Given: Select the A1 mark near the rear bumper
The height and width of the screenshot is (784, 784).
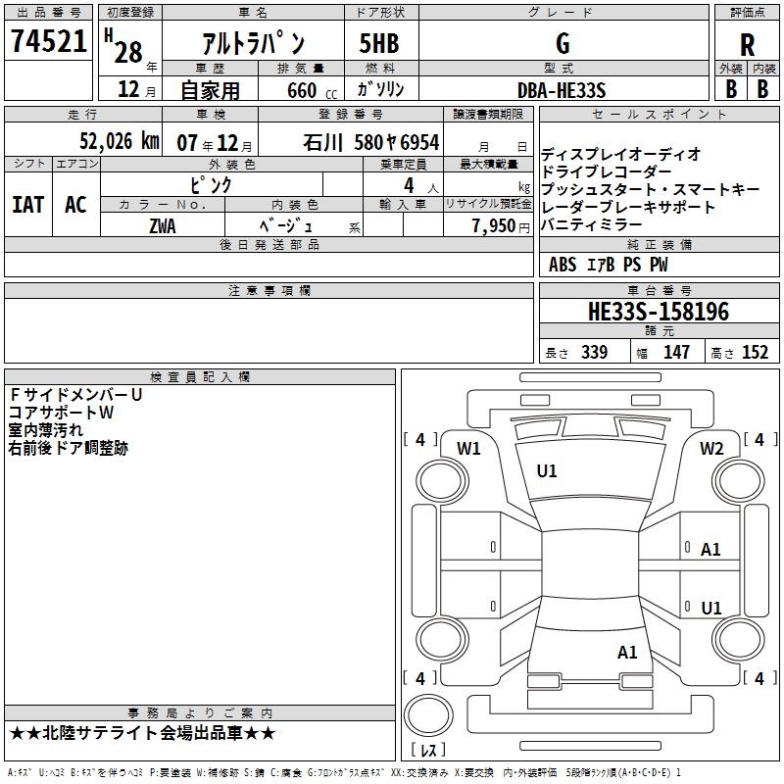Looking at the screenshot, I should [627, 652].
